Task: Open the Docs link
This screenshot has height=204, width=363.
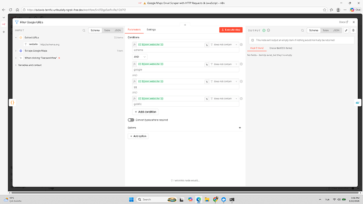Action: tap(344, 22)
